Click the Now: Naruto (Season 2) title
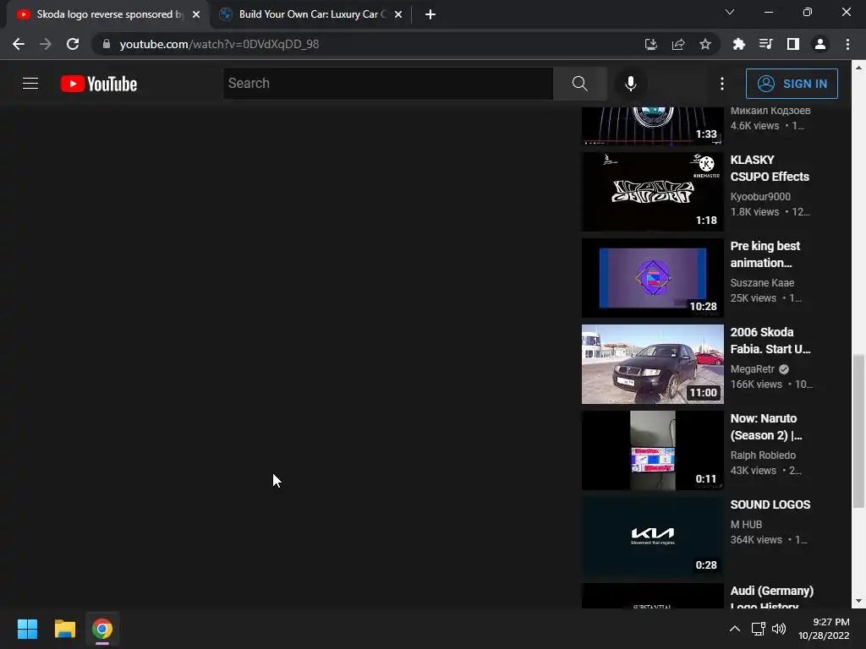 [766, 427]
